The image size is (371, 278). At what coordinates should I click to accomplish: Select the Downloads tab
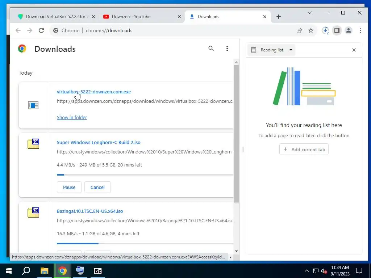click(x=228, y=17)
